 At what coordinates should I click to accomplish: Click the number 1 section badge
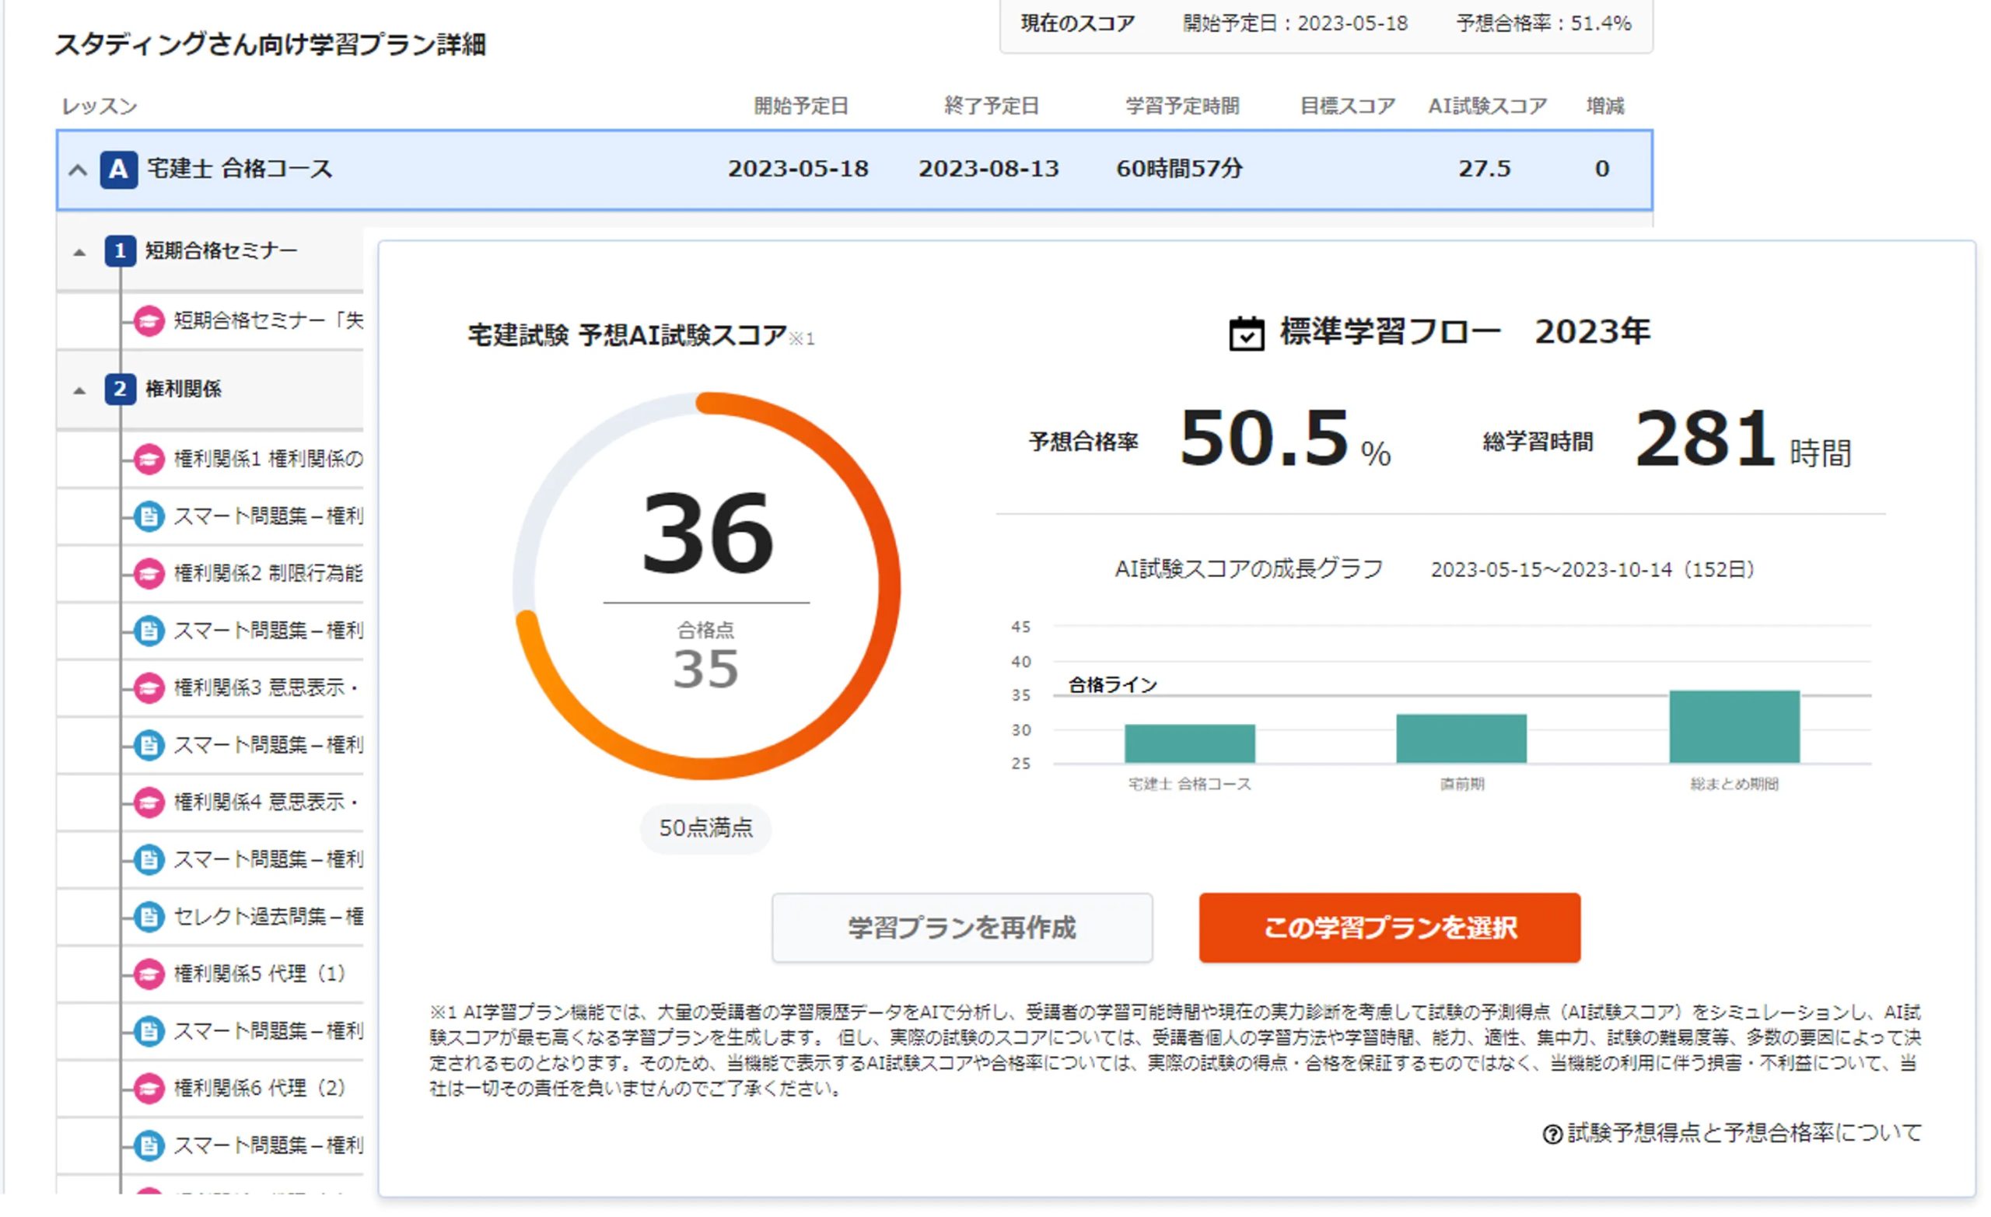[120, 251]
